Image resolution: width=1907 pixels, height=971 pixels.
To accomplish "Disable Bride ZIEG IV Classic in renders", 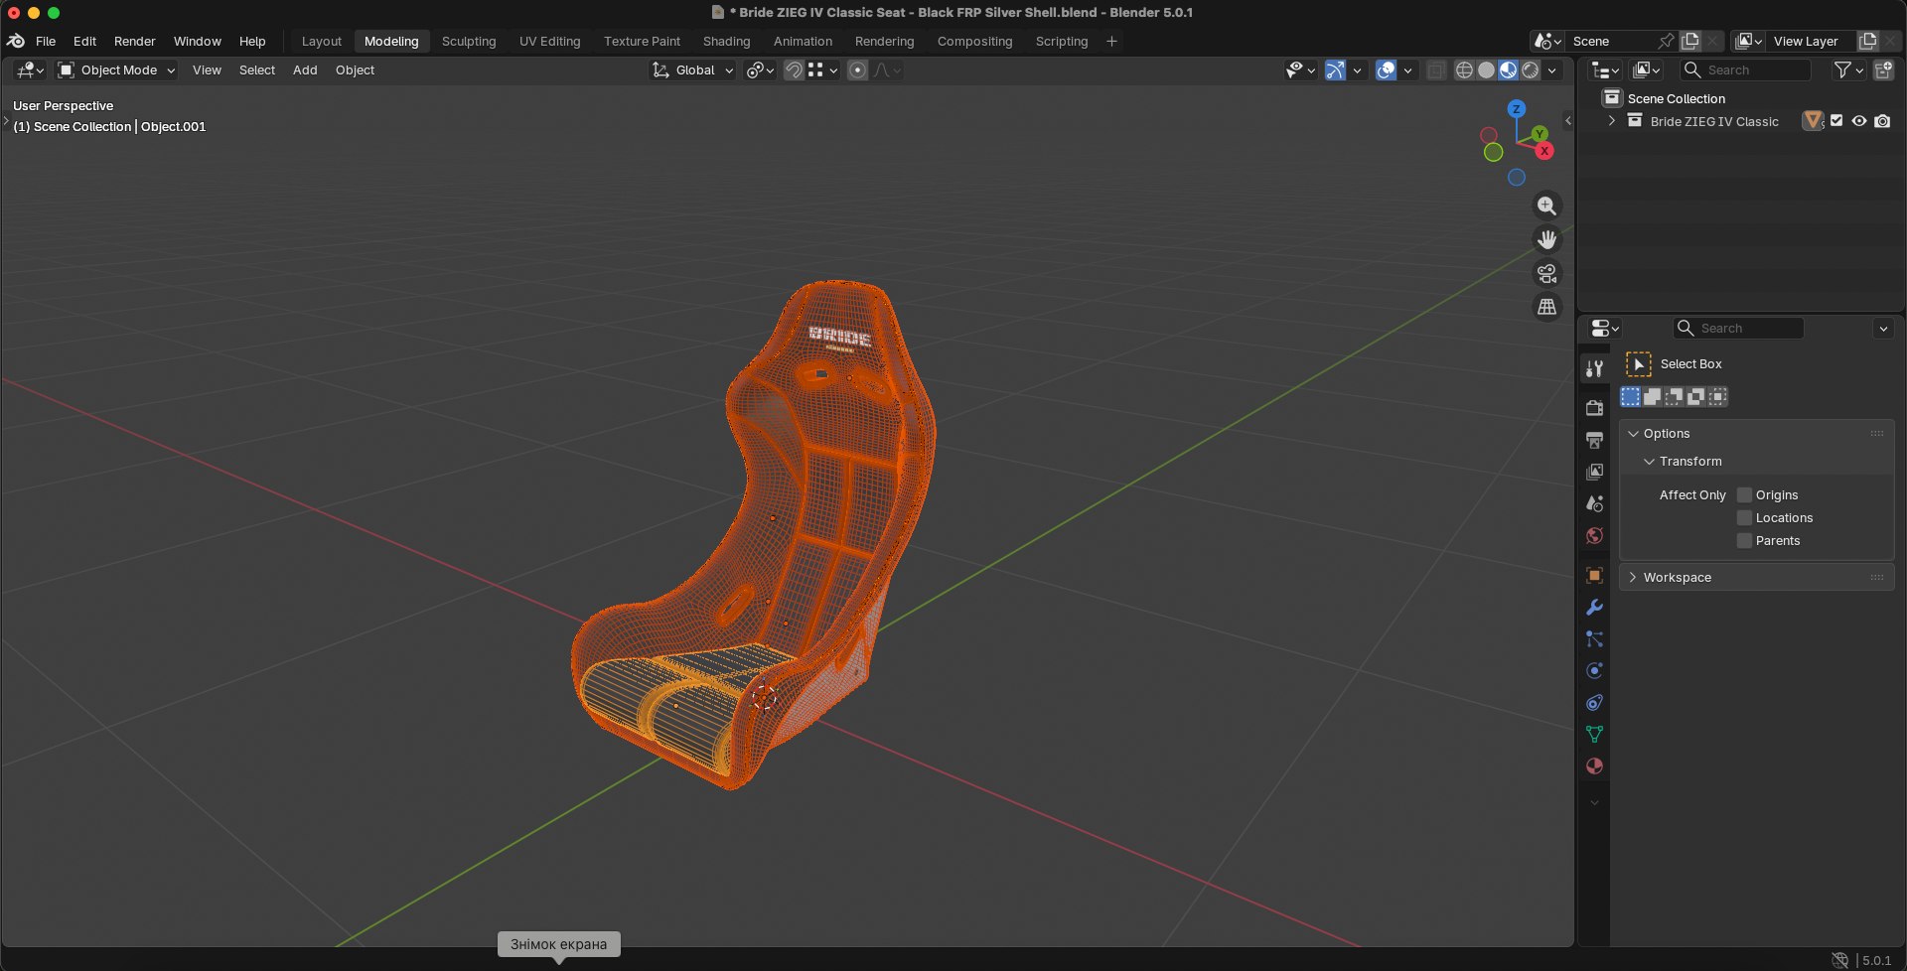I will point(1882,121).
